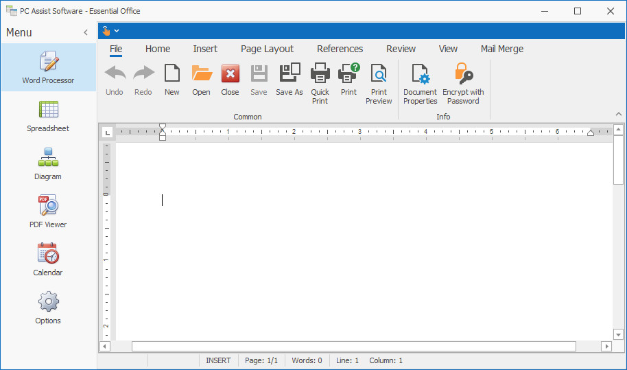The height and width of the screenshot is (370, 627).
Task: Click the Column: 1 status entry
Action: click(x=386, y=360)
